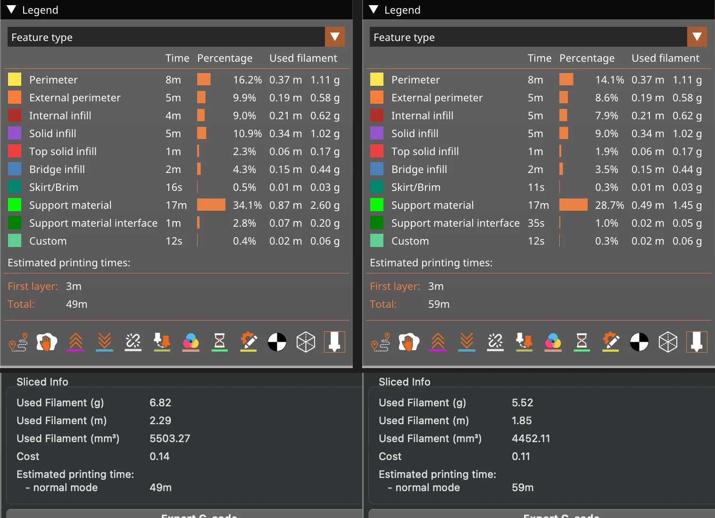Toggle Travel moves icon in left legend toolbar

pos(18,342)
